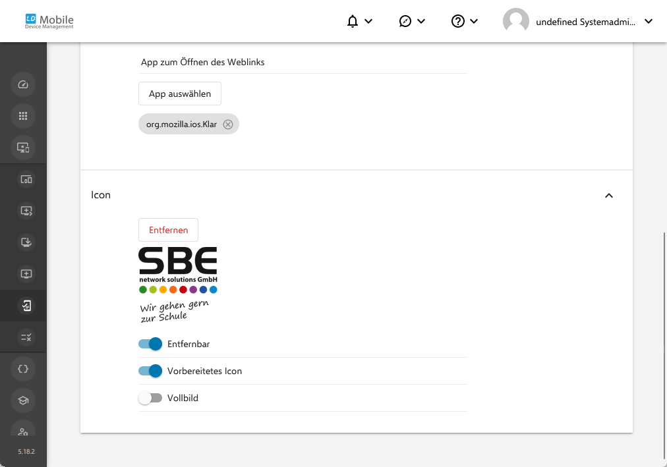Image resolution: width=667 pixels, height=467 pixels.
Task: Collapse the Icon section chevron
Action: coord(609,196)
